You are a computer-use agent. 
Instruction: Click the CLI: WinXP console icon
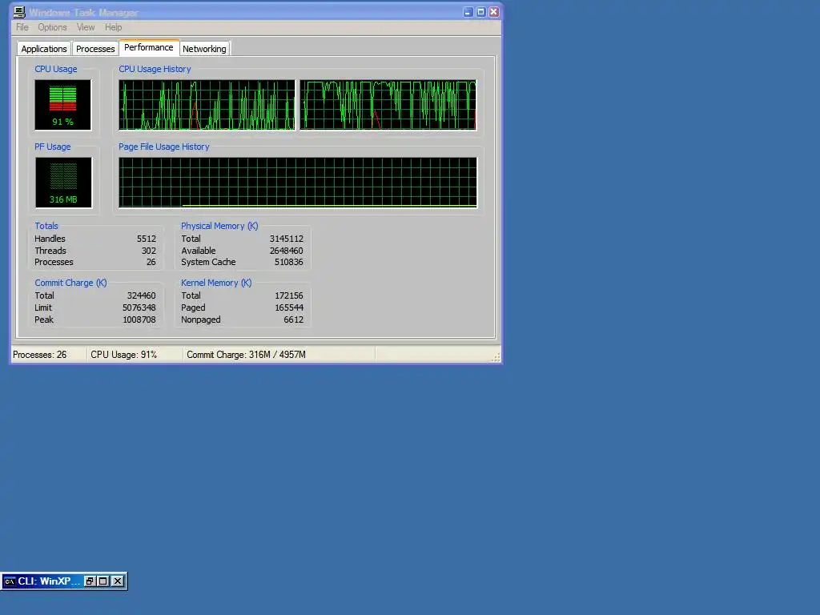[10, 581]
